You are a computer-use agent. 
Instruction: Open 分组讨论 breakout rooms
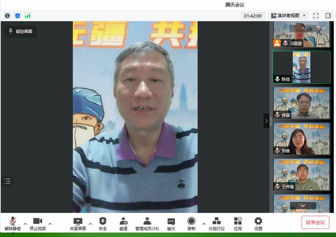tap(216, 223)
